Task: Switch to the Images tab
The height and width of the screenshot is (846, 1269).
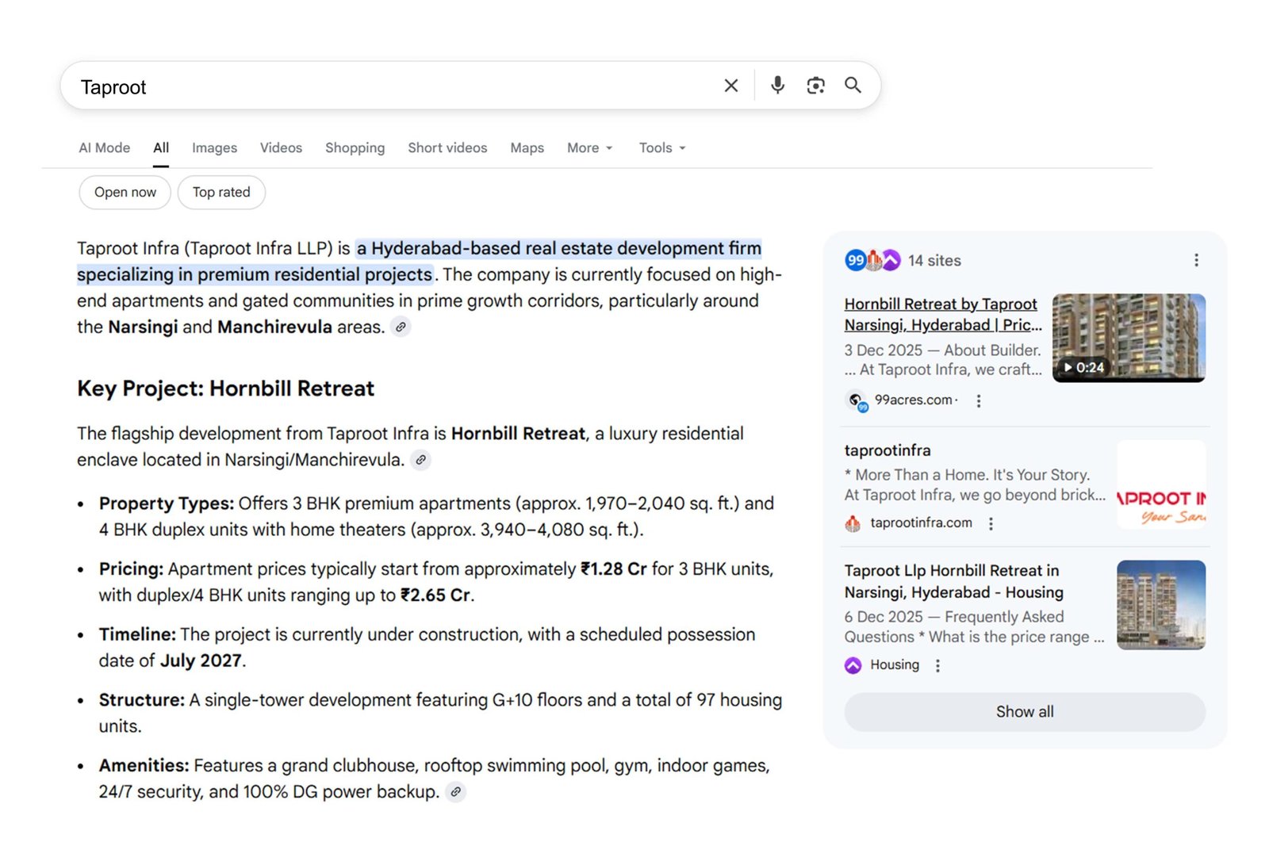Action: [214, 148]
